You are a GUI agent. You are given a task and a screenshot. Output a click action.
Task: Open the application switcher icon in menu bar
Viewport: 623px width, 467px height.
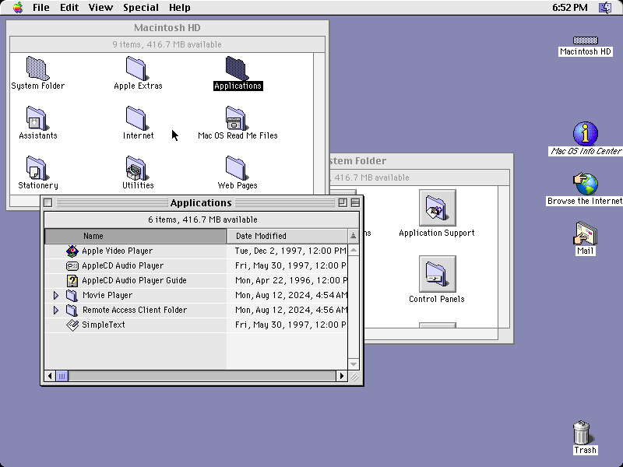(606, 8)
